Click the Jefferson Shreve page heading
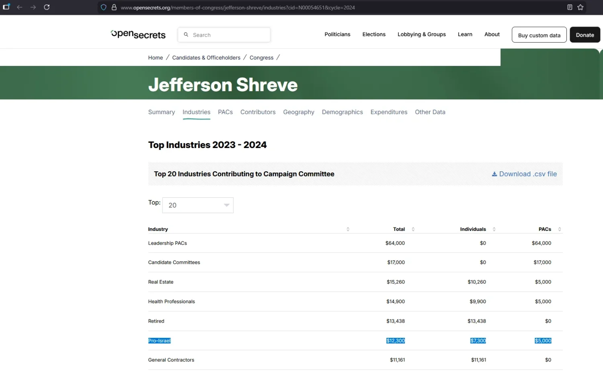Image resolution: width=603 pixels, height=374 pixels. tap(223, 85)
